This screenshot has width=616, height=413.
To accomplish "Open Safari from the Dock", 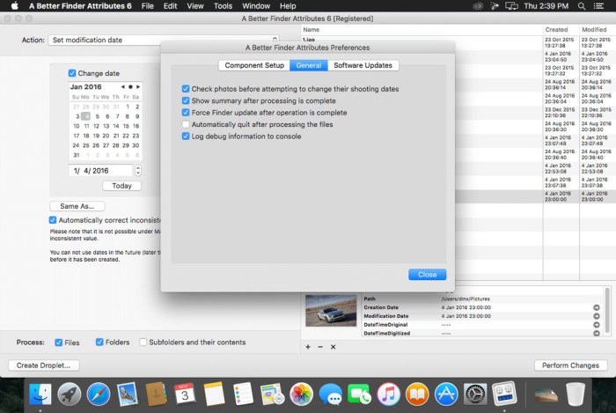I will point(99,394).
